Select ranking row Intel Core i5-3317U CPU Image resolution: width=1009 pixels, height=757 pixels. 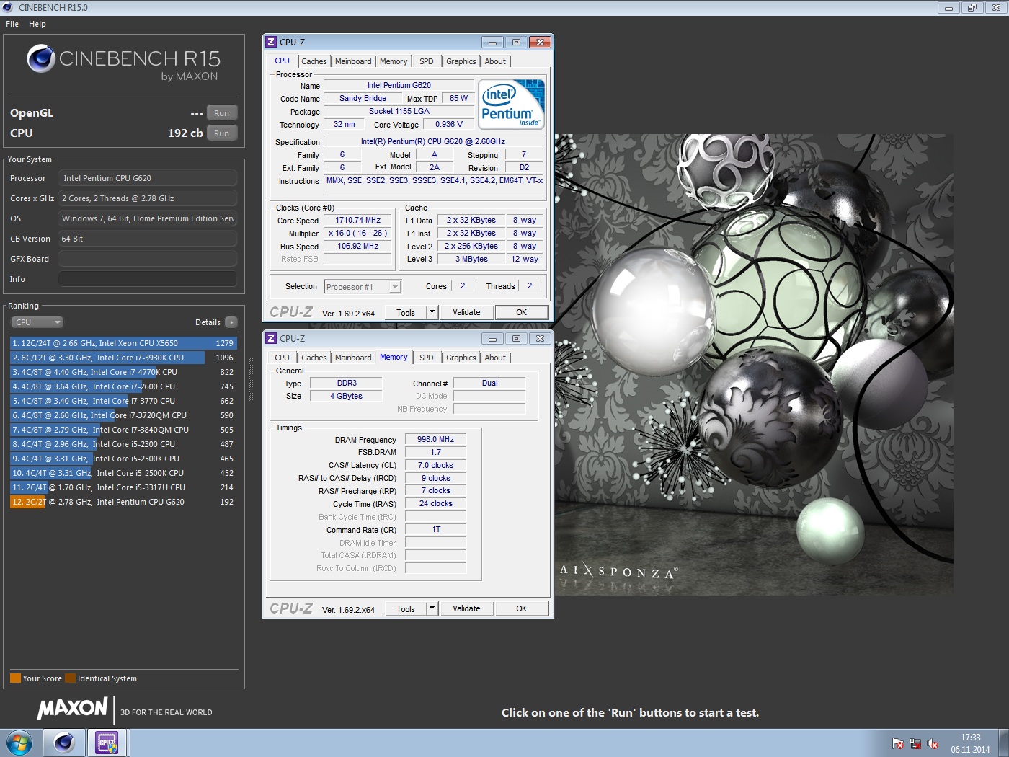[123, 487]
